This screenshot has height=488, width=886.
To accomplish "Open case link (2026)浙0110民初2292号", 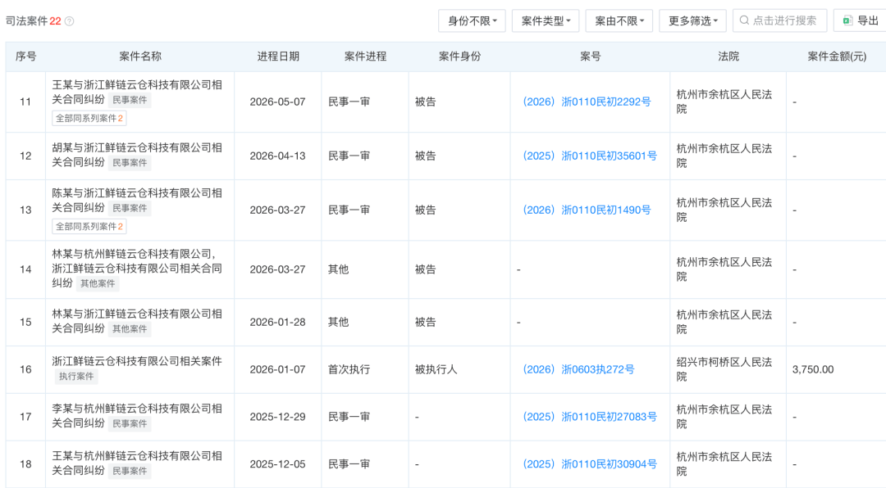I will [x=587, y=102].
